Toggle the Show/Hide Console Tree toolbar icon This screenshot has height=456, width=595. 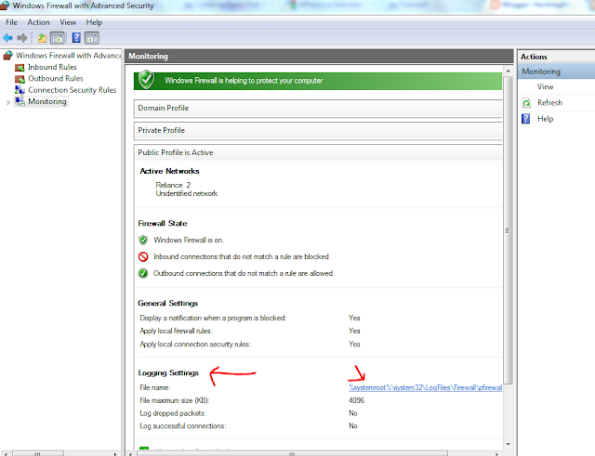(58, 38)
